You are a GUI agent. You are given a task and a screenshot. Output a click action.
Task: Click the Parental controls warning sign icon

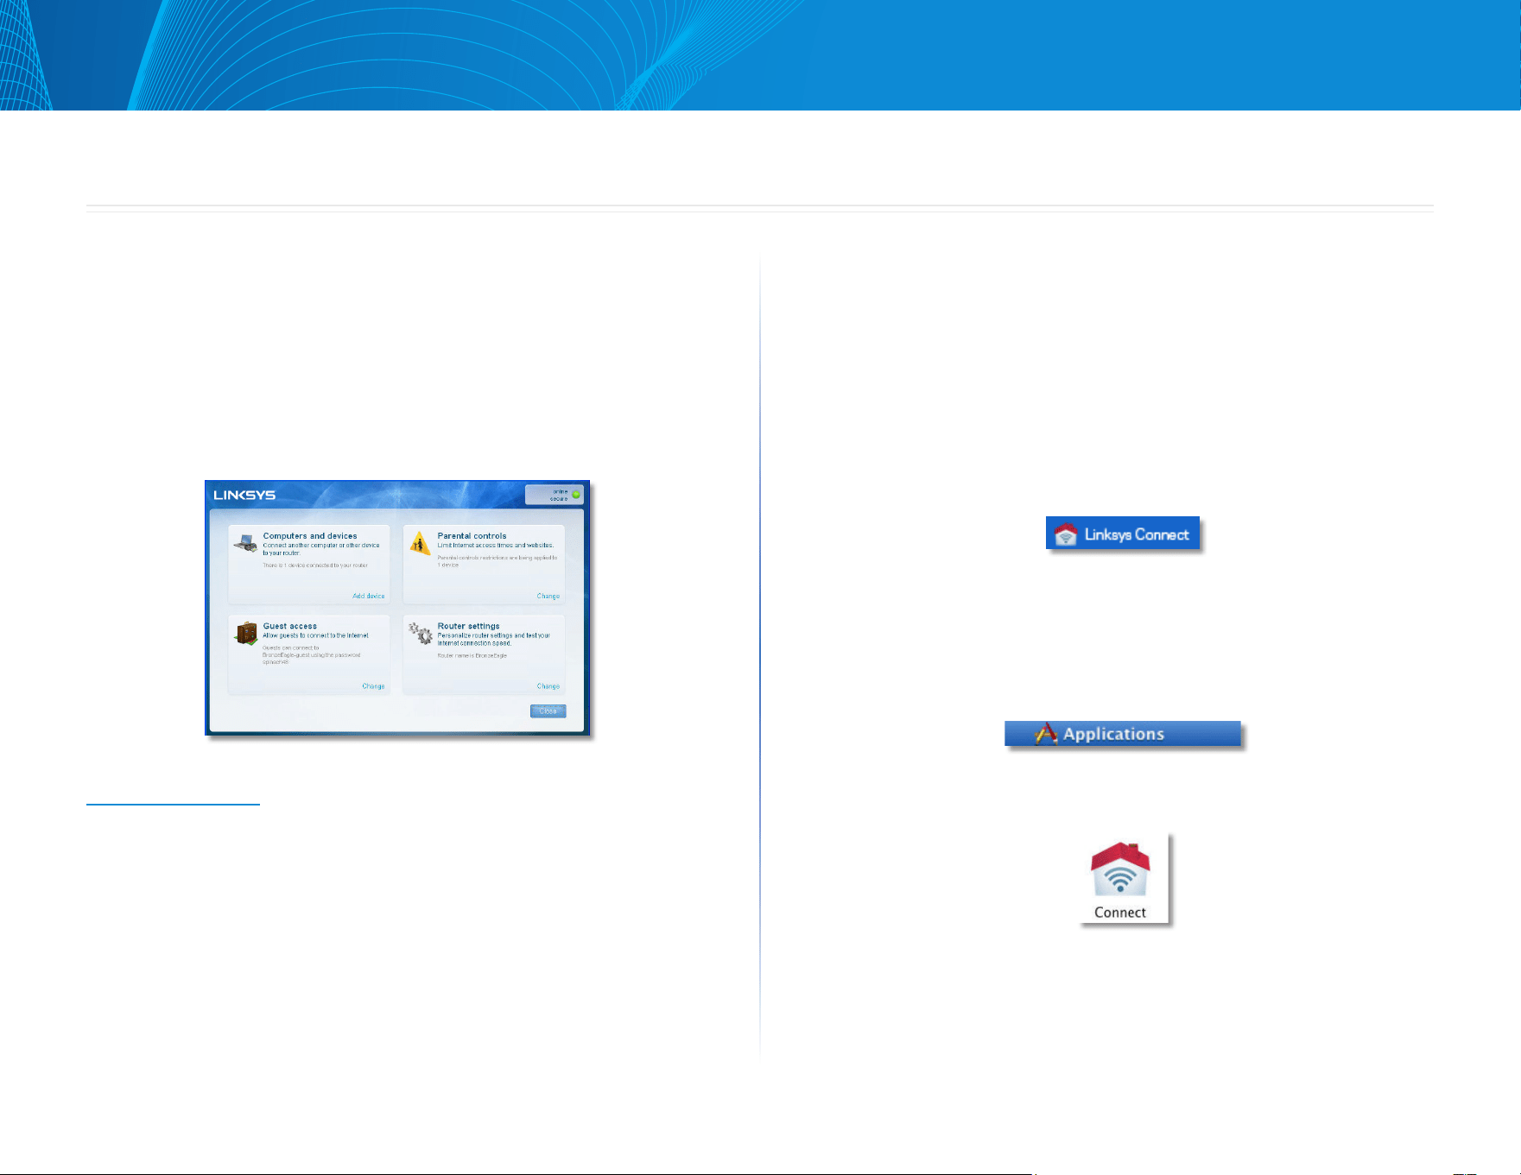[x=420, y=543]
